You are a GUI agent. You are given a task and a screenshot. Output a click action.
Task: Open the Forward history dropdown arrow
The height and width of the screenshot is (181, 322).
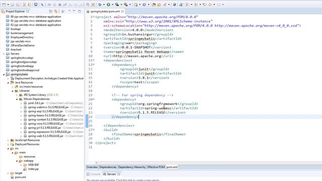point(223,5)
